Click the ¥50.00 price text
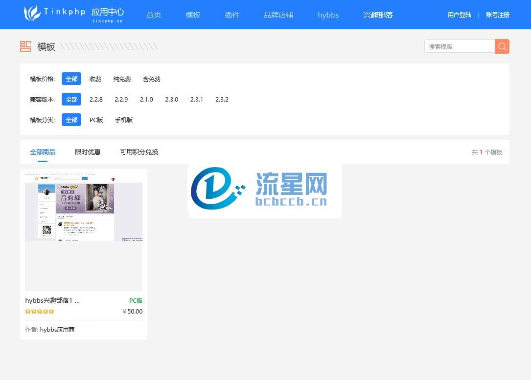Image resolution: width=531 pixels, height=380 pixels. click(133, 311)
